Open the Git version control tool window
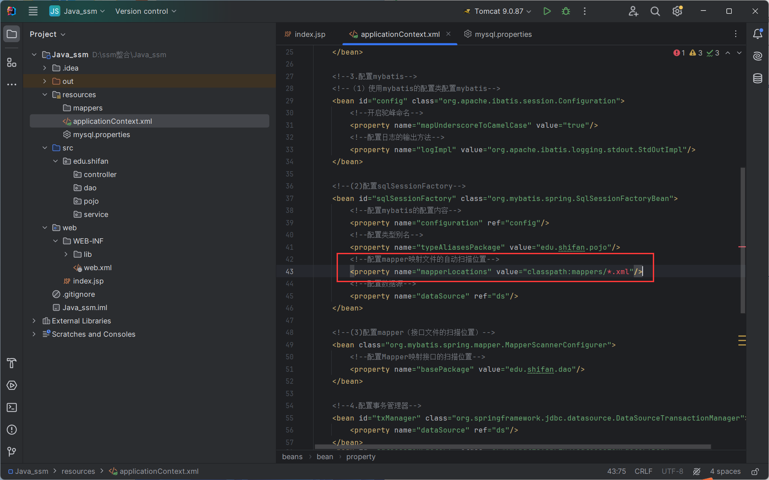 click(x=12, y=452)
